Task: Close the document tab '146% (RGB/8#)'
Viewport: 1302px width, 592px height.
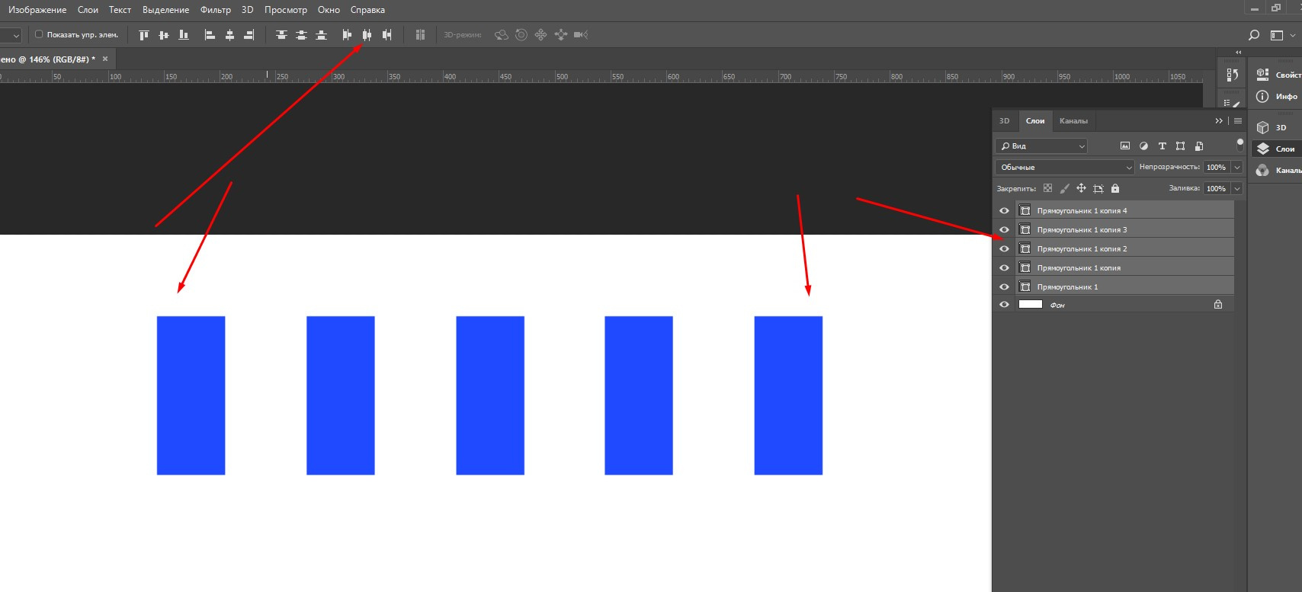Action: [x=105, y=59]
